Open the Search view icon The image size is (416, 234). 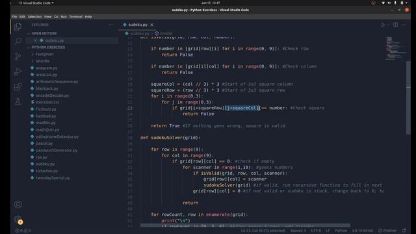point(18,41)
